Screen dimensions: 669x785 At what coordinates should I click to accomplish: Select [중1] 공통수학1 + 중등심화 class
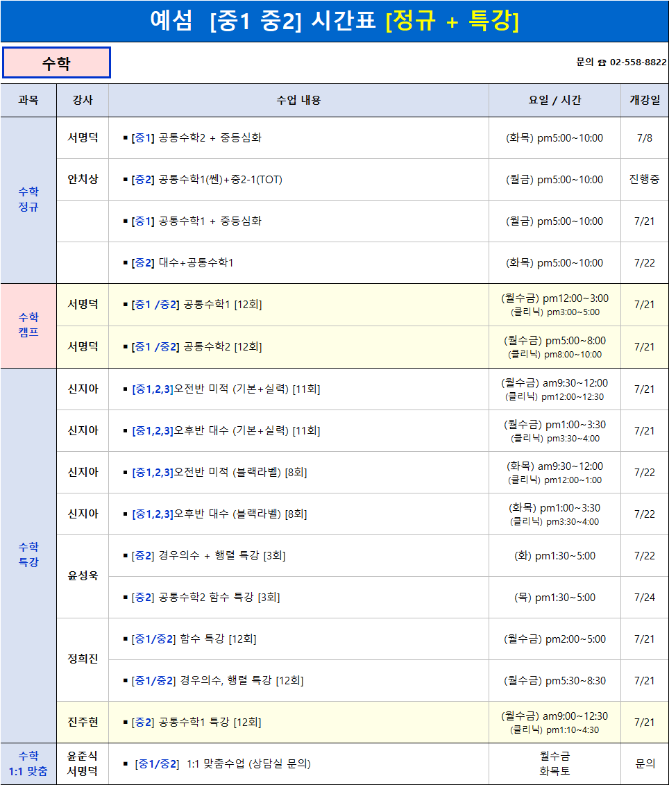pyautogui.click(x=192, y=221)
